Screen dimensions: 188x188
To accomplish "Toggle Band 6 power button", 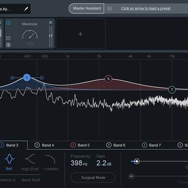I will coord(109,145).
